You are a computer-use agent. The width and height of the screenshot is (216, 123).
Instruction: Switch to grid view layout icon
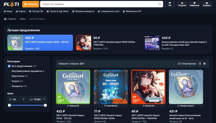[x=204, y=64]
